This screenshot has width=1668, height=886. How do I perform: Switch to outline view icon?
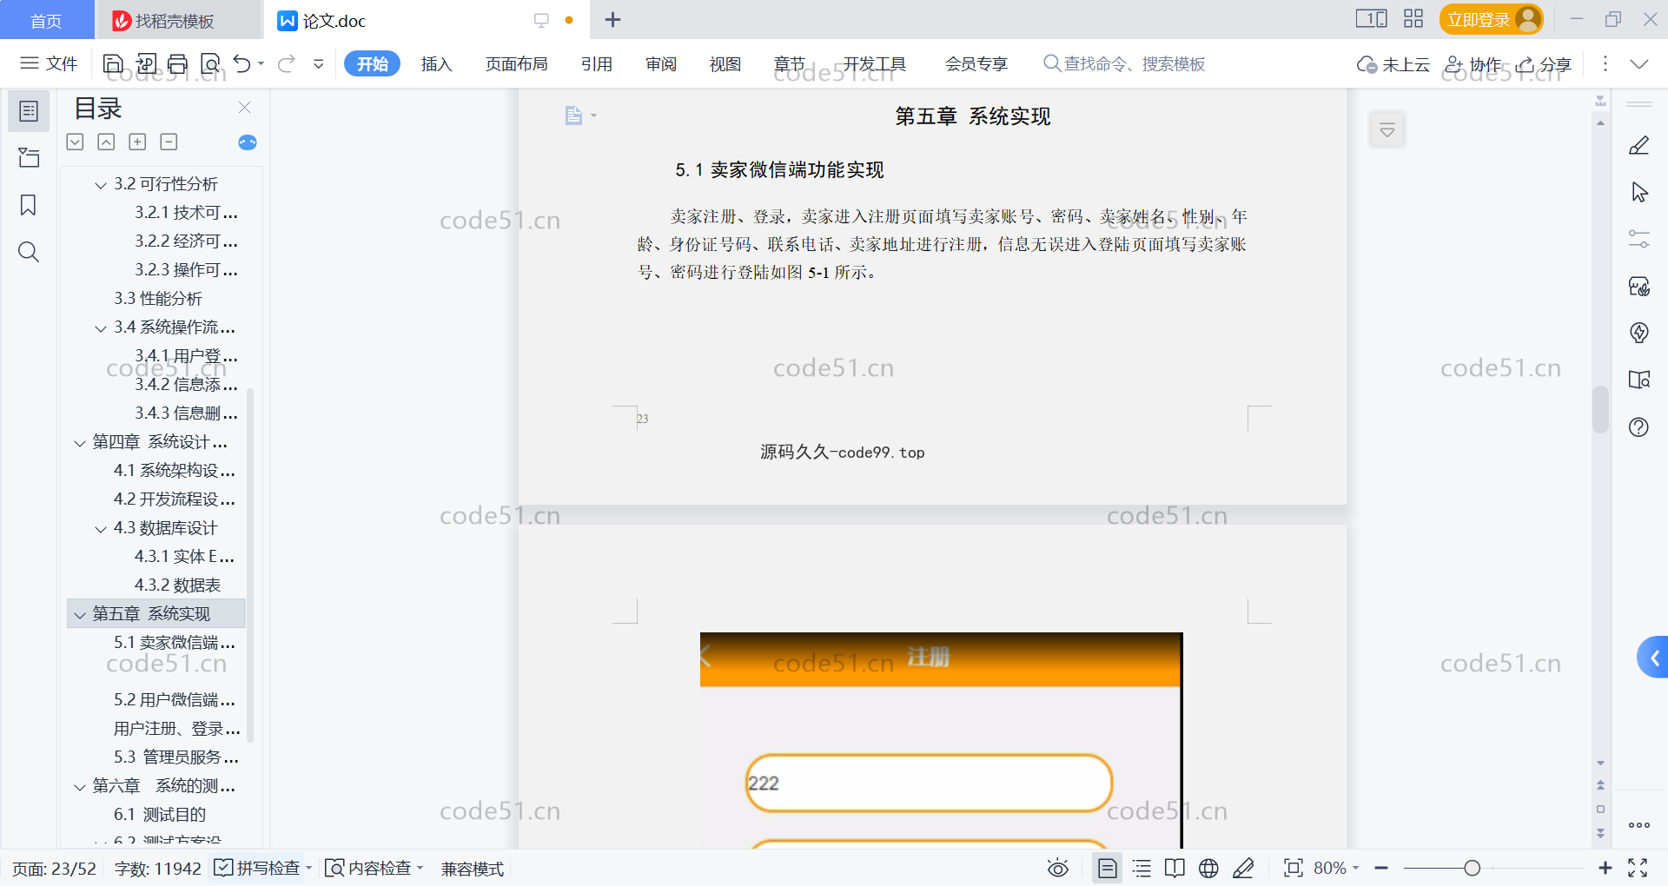pyautogui.click(x=1142, y=868)
